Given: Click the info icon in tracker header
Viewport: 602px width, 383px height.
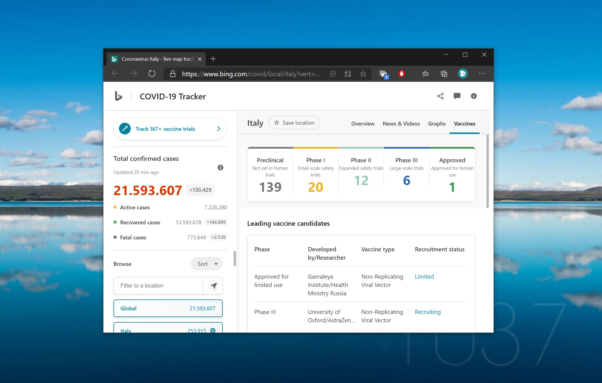Looking at the screenshot, I should [x=474, y=96].
